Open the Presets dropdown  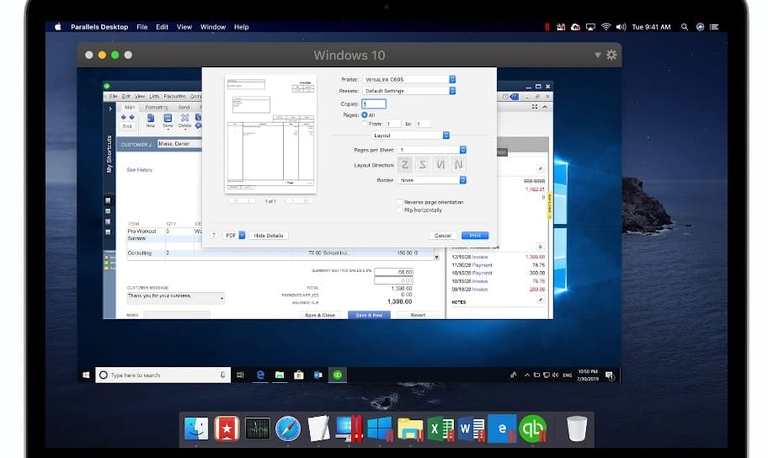[409, 91]
